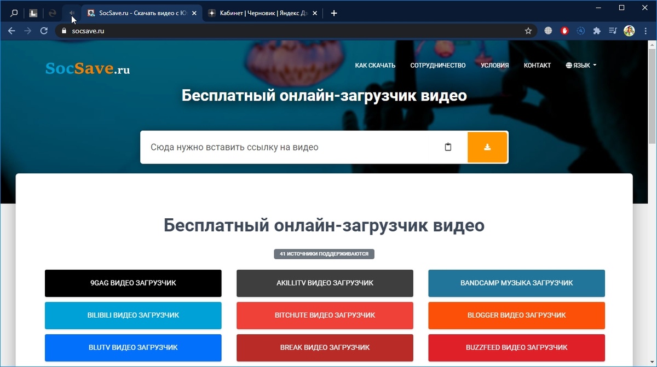Click the search tabs magnifier icon

point(14,13)
